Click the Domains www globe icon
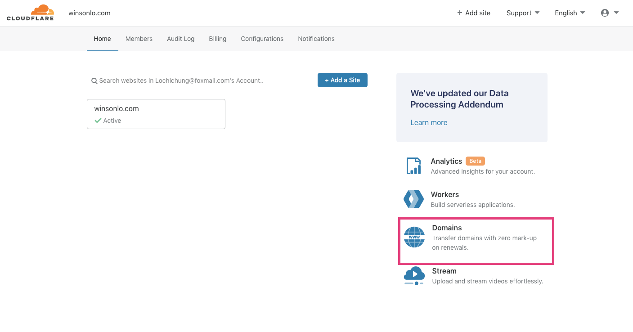Viewport: 633px width, 332px height. 414,237
